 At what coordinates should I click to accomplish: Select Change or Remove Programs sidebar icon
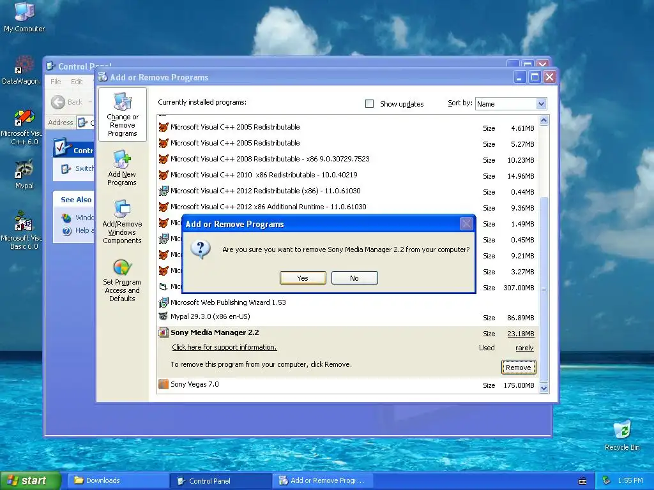(x=122, y=115)
